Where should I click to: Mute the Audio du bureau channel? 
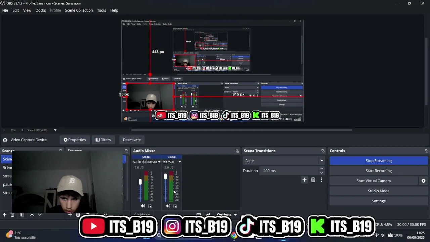(x=143, y=206)
